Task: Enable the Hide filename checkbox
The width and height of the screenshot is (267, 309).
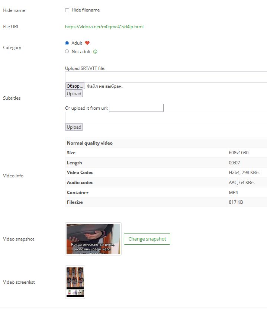Action: (x=67, y=10)
